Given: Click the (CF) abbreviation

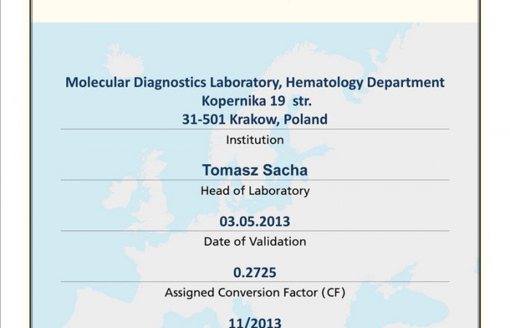Looking at the screenshot, I should pos(331,293).
